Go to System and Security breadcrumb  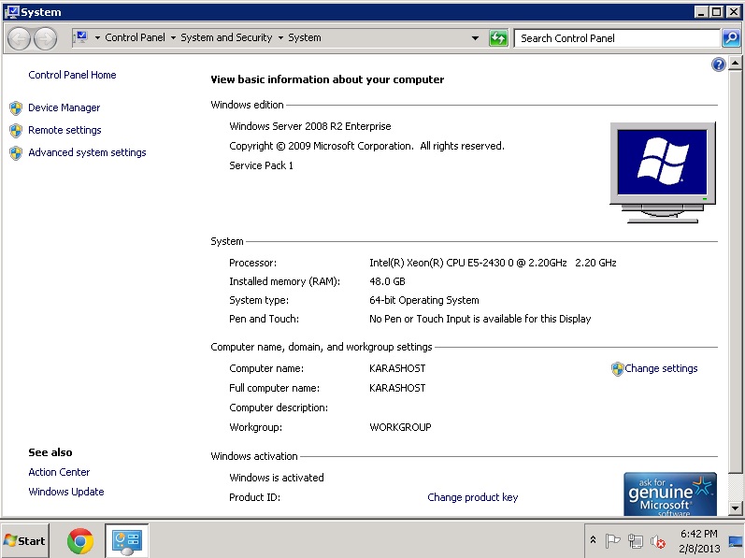coord(226,38)
